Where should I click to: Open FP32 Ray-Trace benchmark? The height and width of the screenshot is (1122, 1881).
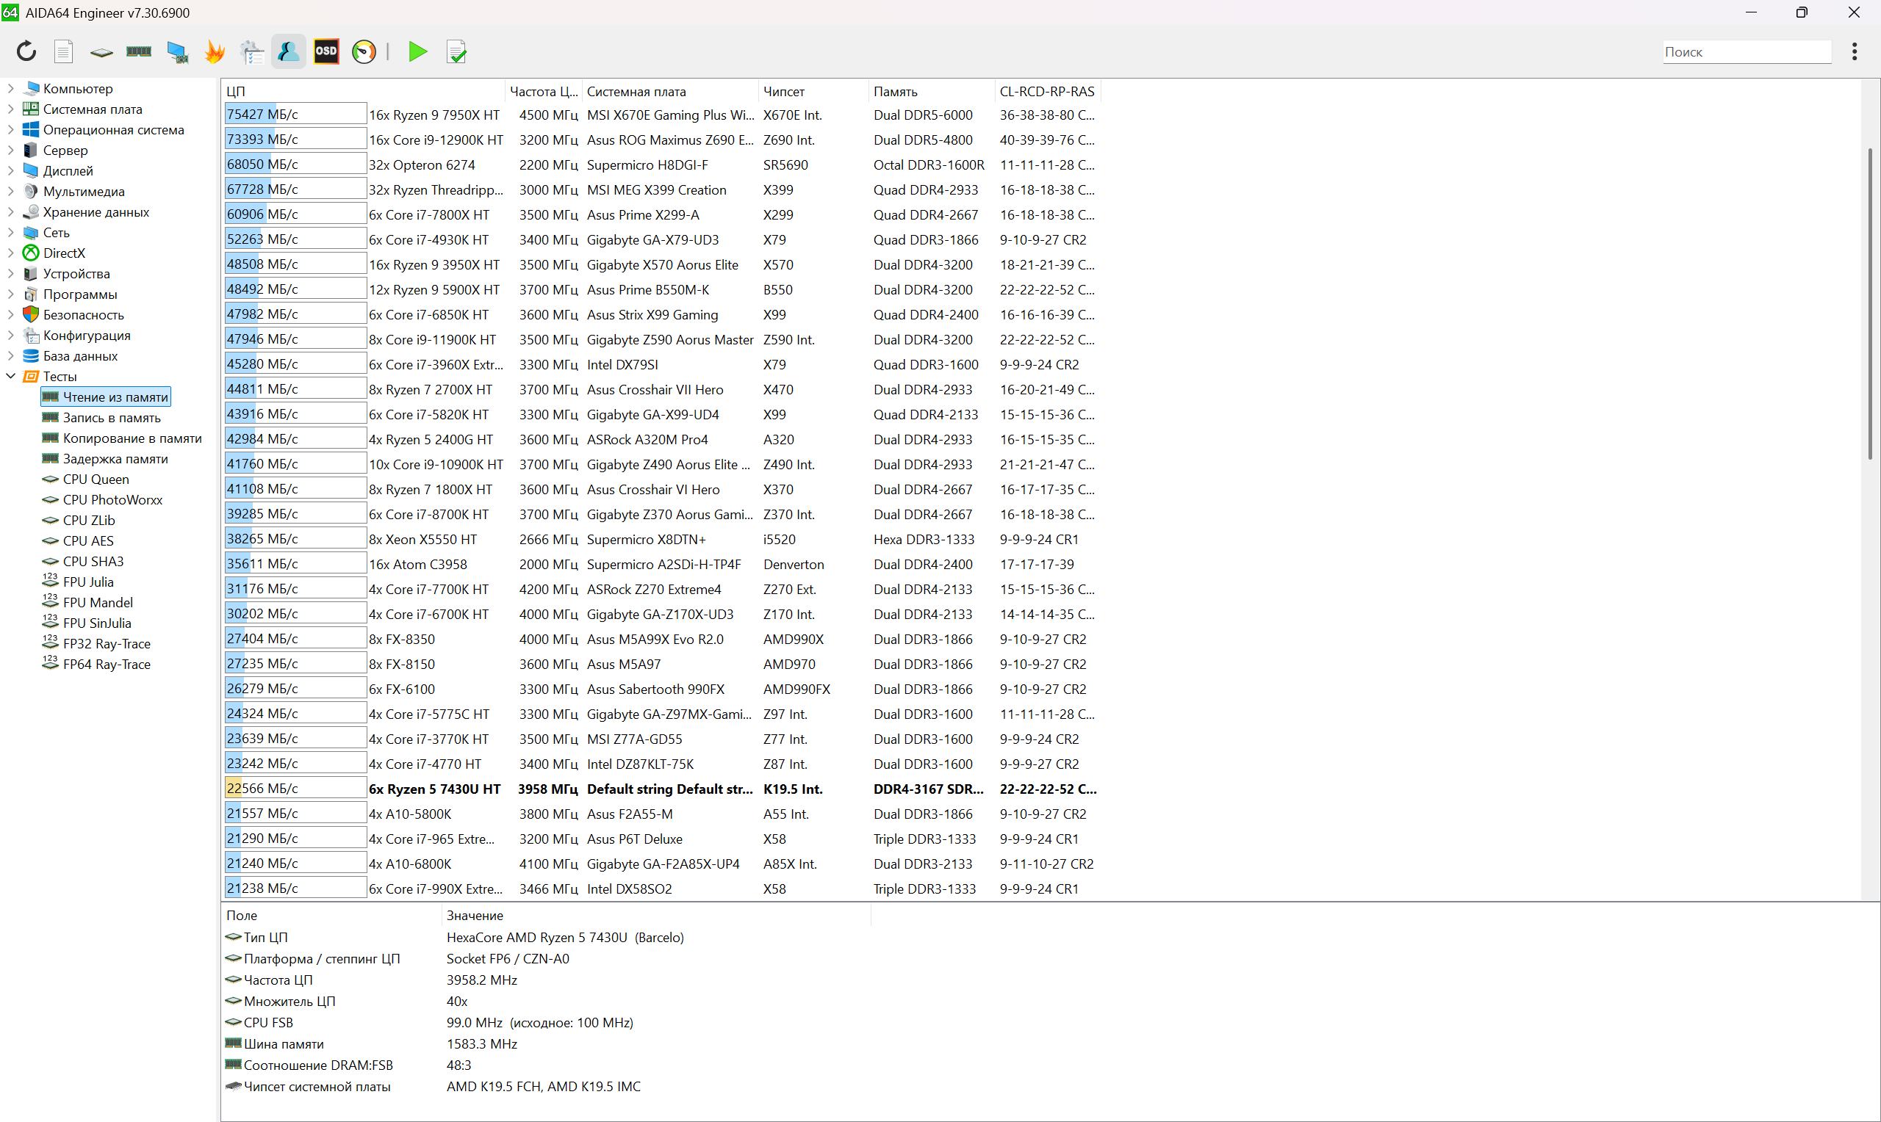tap(97, 643)
